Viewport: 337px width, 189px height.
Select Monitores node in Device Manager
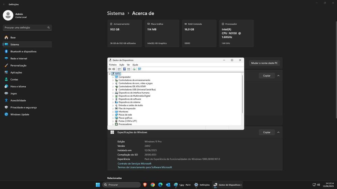(x=123, y=112)
